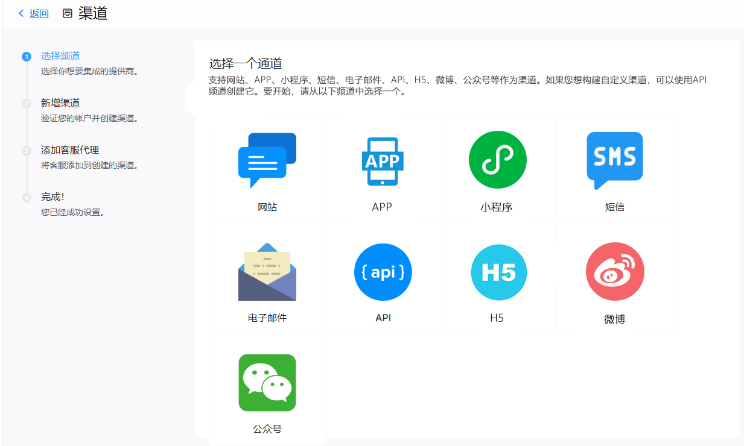Choose the APP mobile phone icon
744x446 pixels.
click(x=382, y=161)
